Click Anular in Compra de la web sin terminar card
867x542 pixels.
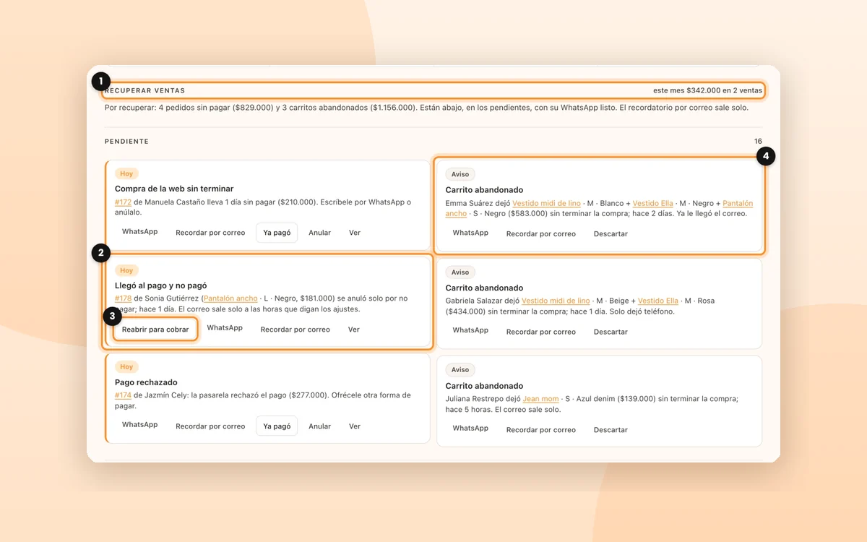tap(319, 233)
